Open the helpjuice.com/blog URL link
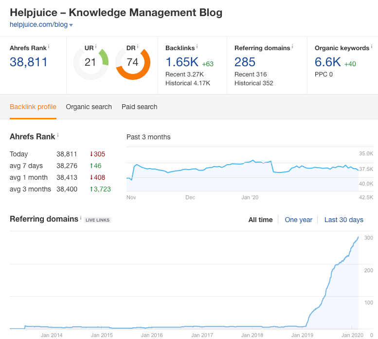 38,25
